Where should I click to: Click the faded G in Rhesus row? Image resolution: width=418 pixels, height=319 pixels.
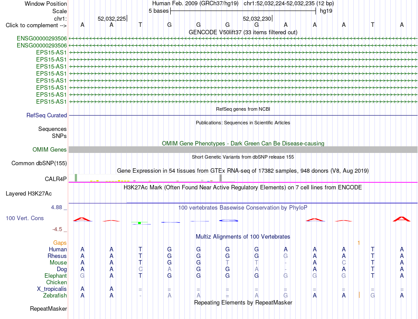click(286, 256)
